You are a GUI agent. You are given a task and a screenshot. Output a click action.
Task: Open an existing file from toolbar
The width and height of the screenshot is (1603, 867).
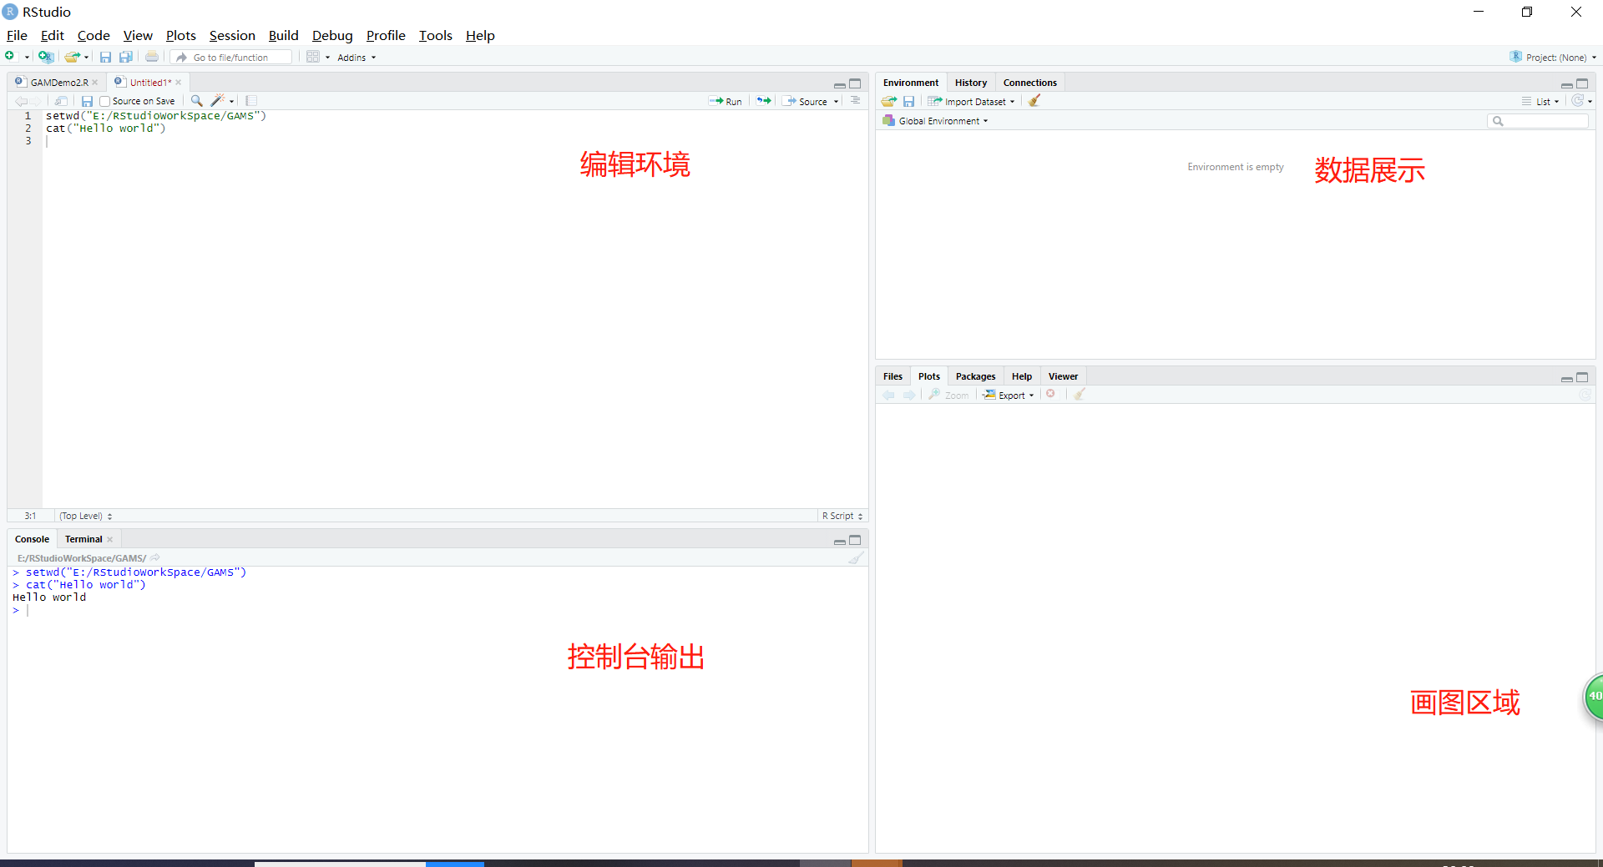72,57
